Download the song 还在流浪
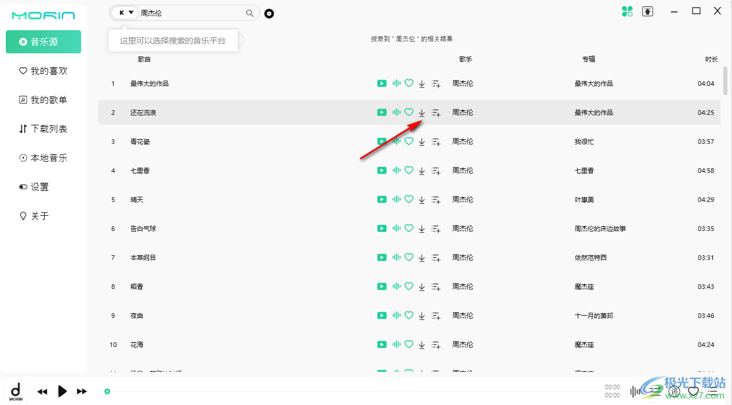 click(x=422, y=113)
